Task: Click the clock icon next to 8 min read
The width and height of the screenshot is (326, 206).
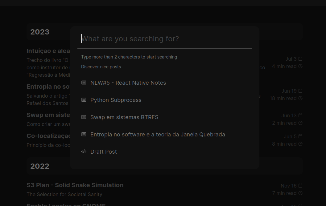Action: click(x=300, y=144)
